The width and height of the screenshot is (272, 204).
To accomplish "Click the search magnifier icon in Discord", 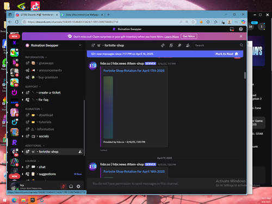I will click(242, 45).
